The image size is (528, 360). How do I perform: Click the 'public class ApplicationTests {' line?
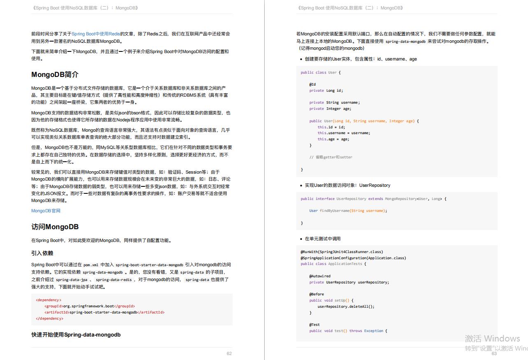(333, 264)
